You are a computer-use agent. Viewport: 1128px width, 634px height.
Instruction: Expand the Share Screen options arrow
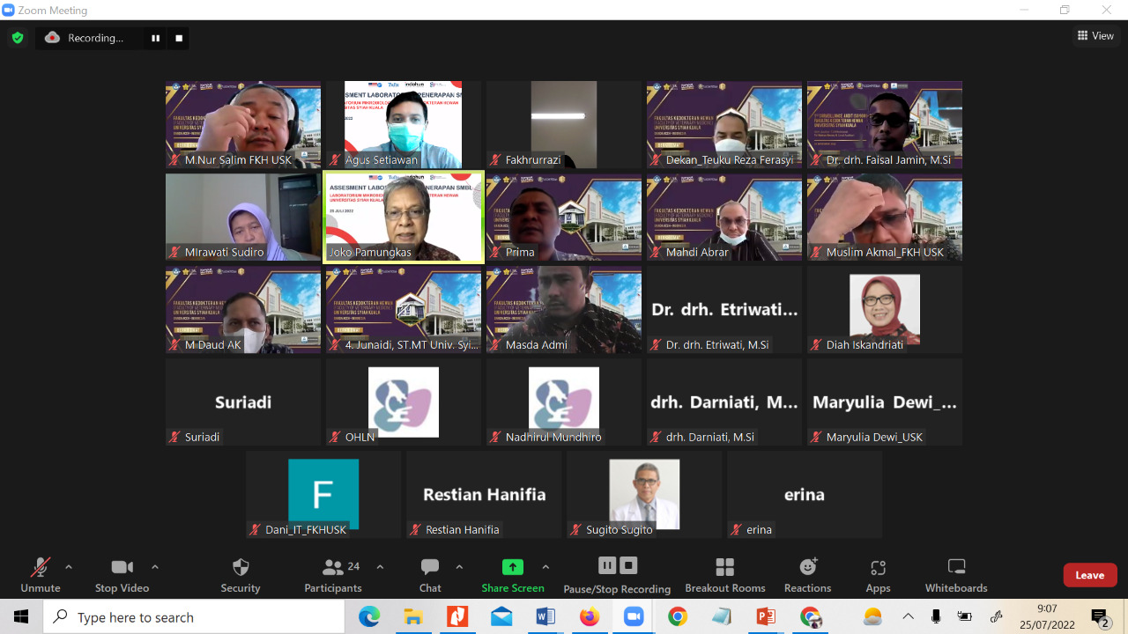[x=545, y=567]
